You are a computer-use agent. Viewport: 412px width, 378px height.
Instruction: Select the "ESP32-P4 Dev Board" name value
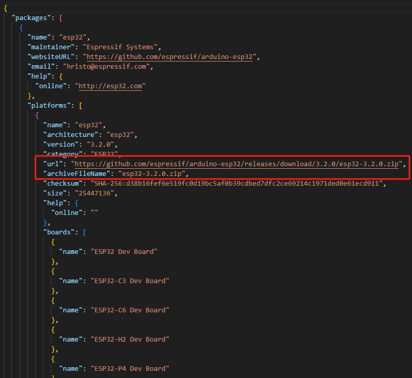[x=130, y=369]
